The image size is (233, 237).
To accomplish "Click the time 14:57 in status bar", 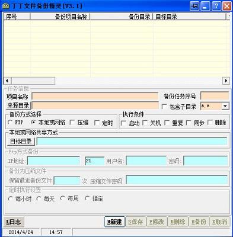I will (x=56, y=232).
